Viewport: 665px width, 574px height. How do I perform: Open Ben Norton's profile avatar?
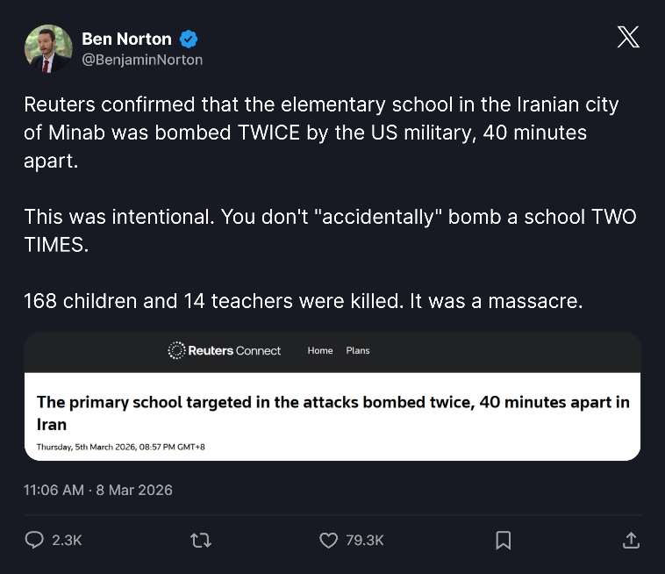[47, 48]
